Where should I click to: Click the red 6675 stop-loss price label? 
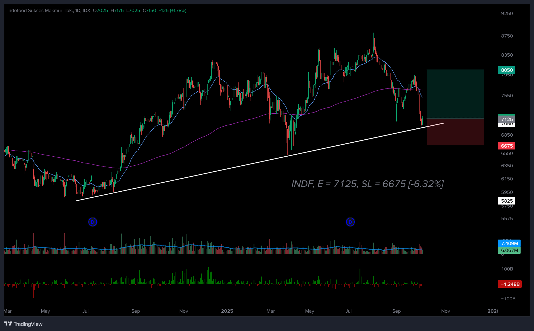point(506,146)
